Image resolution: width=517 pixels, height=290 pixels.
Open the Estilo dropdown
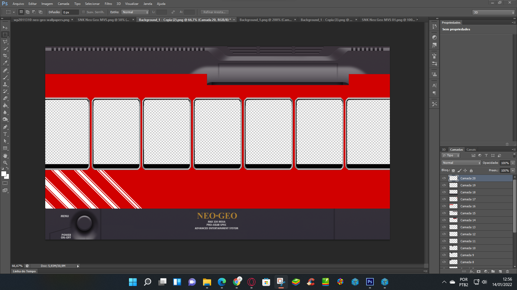[135, 12]
